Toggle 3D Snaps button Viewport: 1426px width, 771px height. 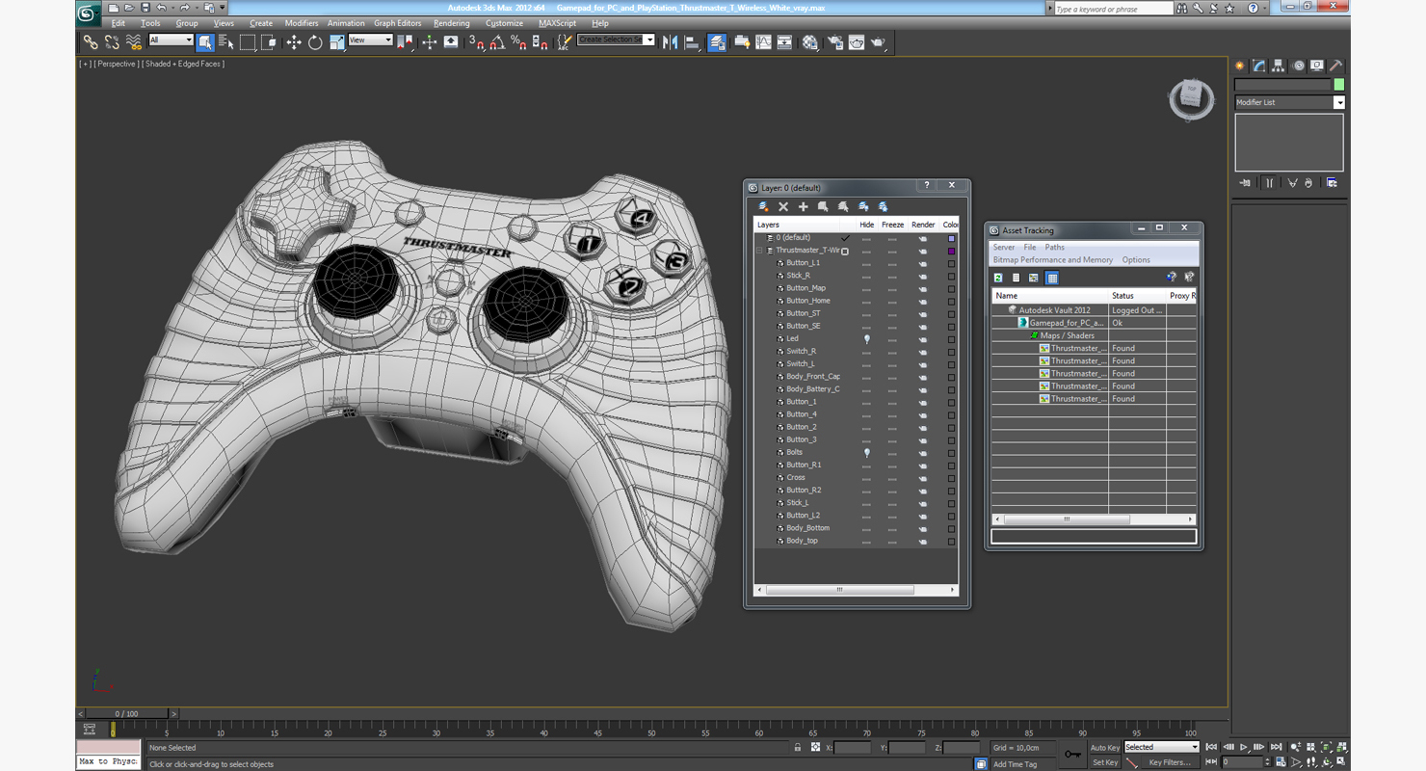click(x=476, y=42)
